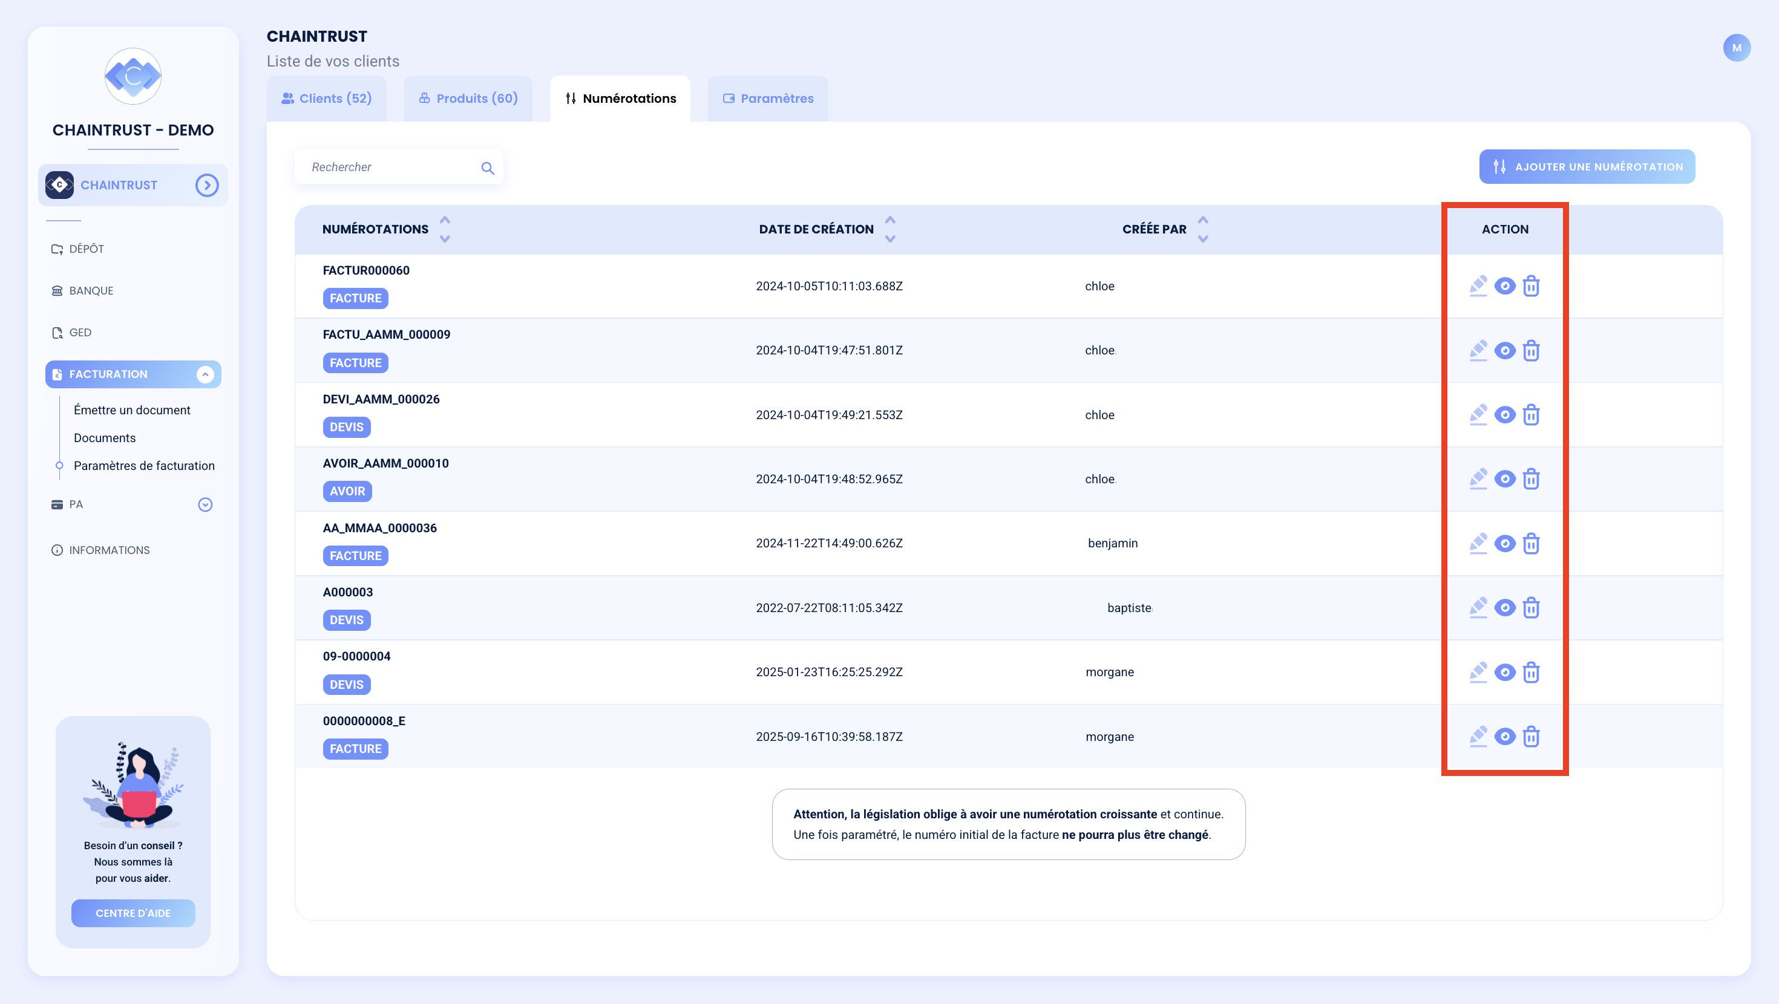Viewport: 1779px width, 1004px height.
Task: Open Émettre un document in sidebar
Action: pos(132,410)
